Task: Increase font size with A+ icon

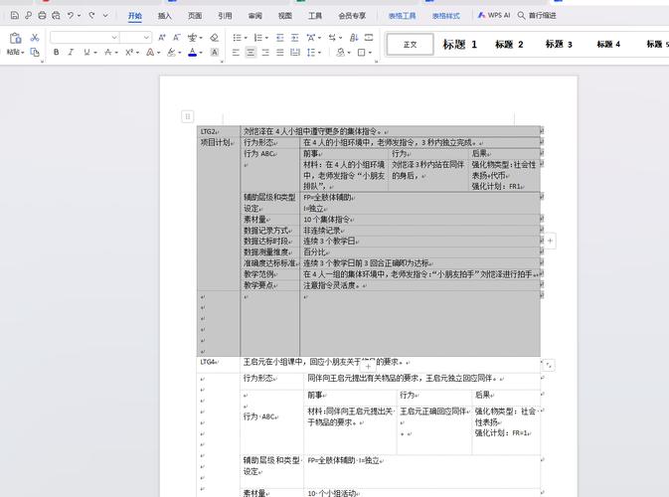Action: coord(162,38)
